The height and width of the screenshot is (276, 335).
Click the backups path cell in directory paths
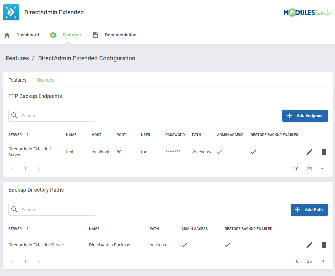point(158,245)
